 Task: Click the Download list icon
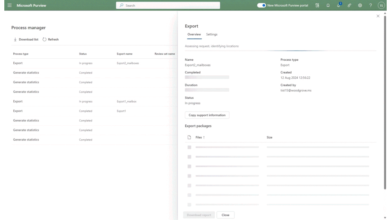(x=15, y=40)
